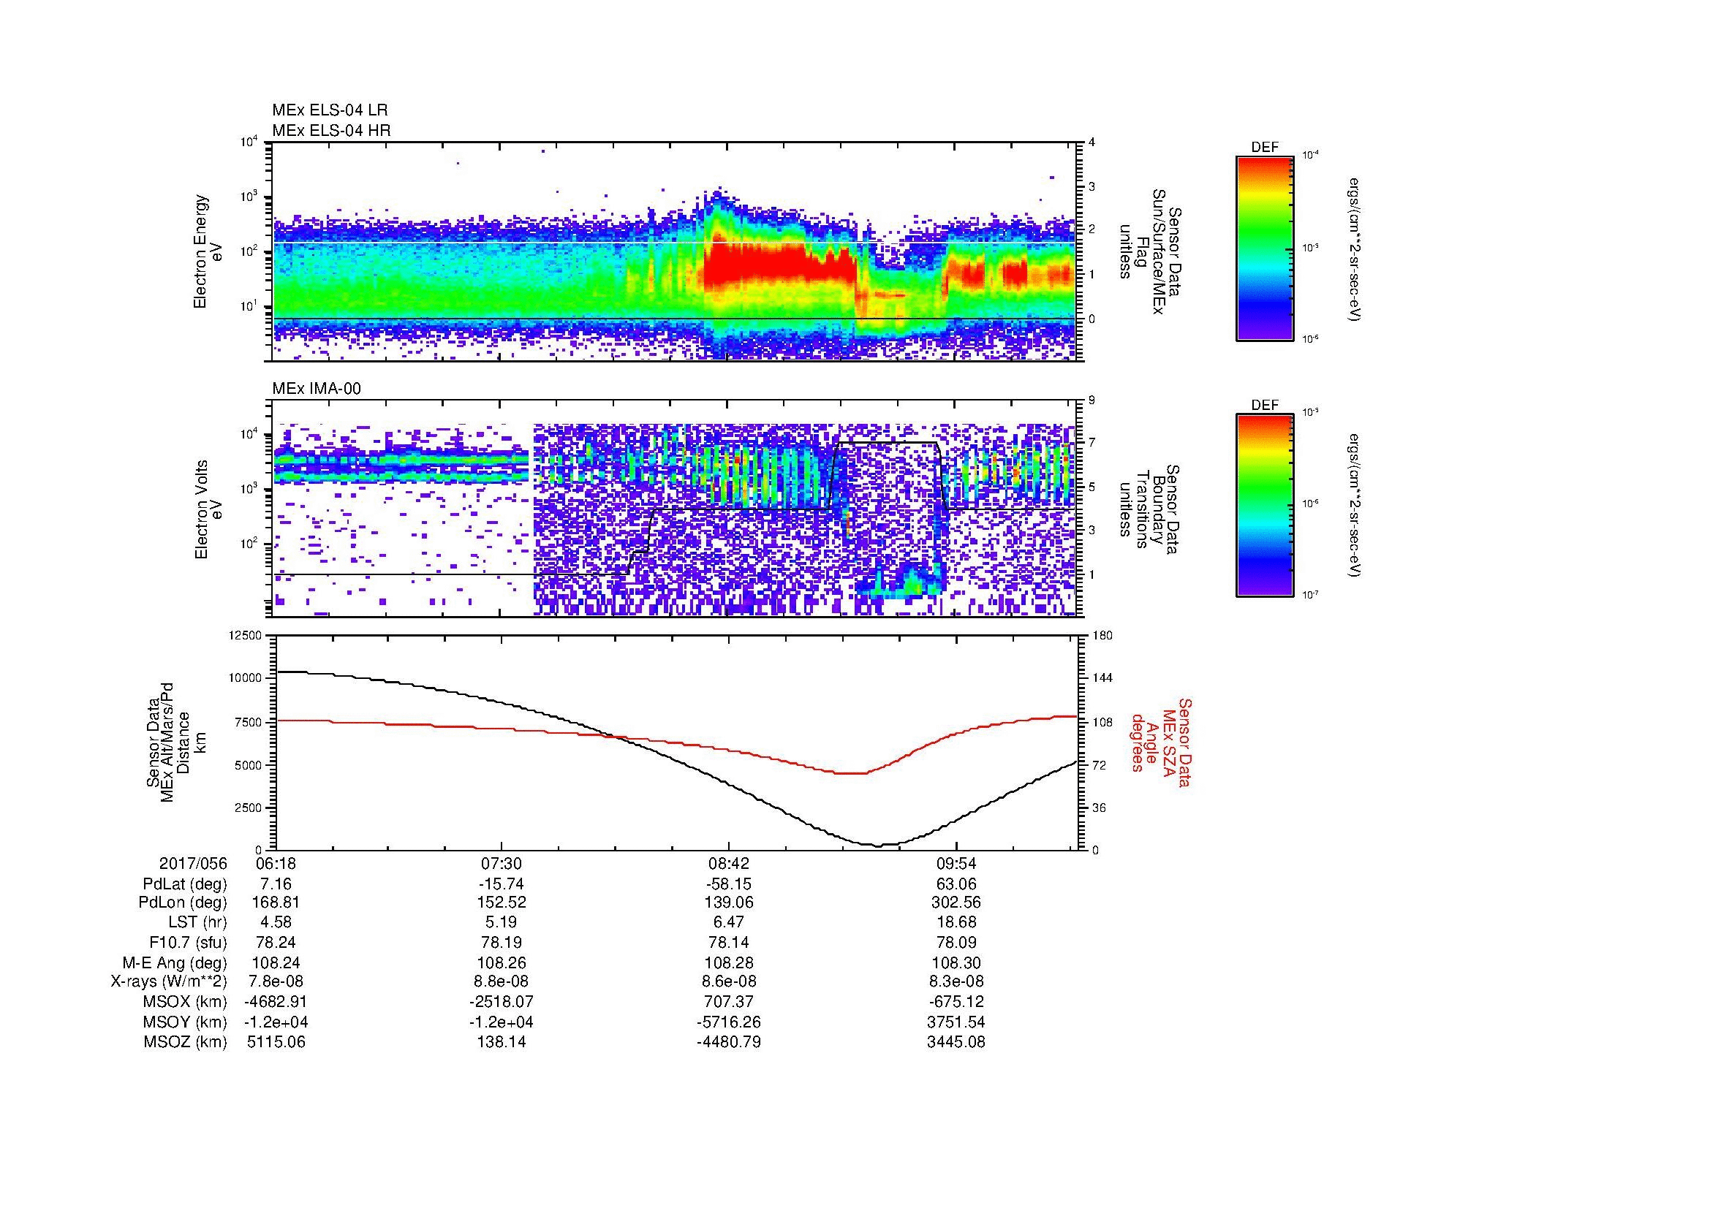Click the 12500 altitude axis tick

pos(246,635)
